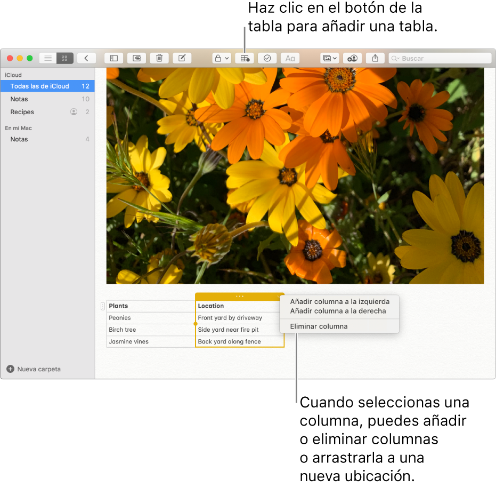The width and height of the screenshot is (496, 488).
Task: Open the attachments browser button
Action: [x=136, y=58]
